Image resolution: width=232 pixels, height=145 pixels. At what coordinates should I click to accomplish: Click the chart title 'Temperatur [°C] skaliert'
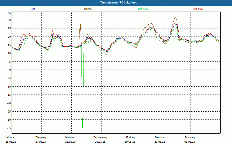[118, 3]
